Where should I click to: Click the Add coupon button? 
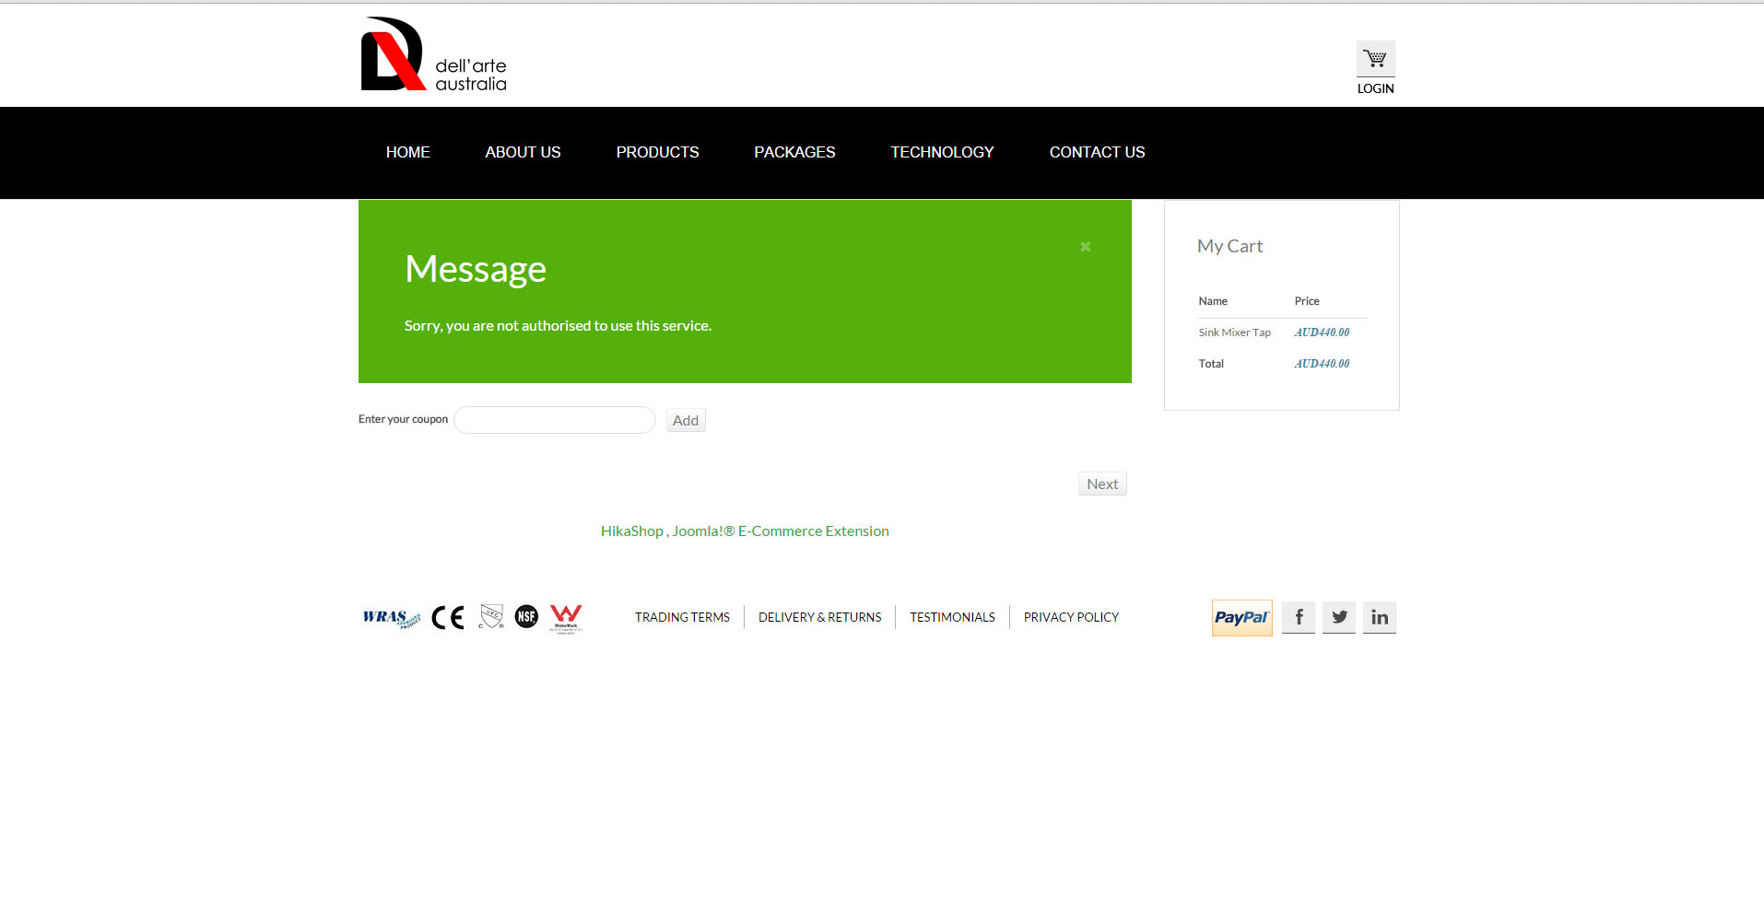tap(686, 421)
